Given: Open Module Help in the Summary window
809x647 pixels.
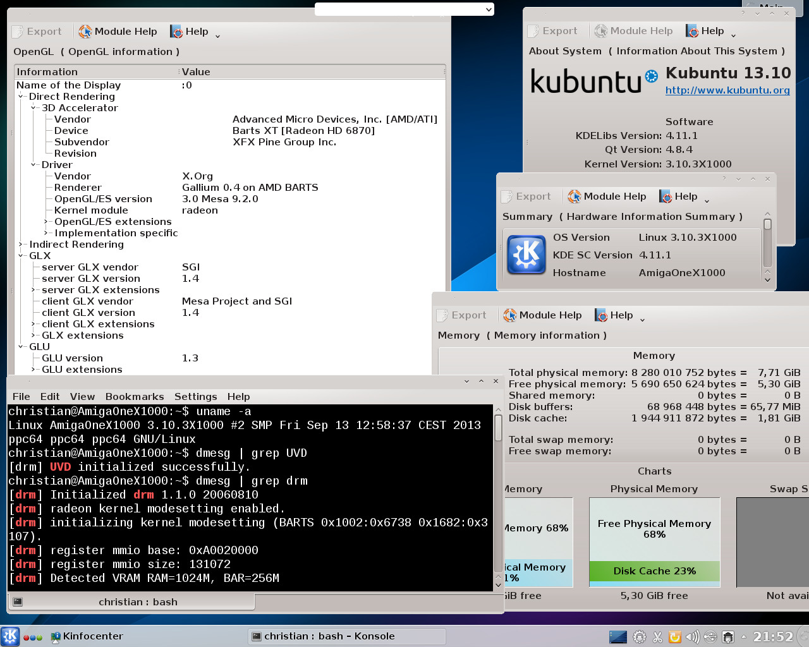Looking at the screenshot, I should click(607, 197).
